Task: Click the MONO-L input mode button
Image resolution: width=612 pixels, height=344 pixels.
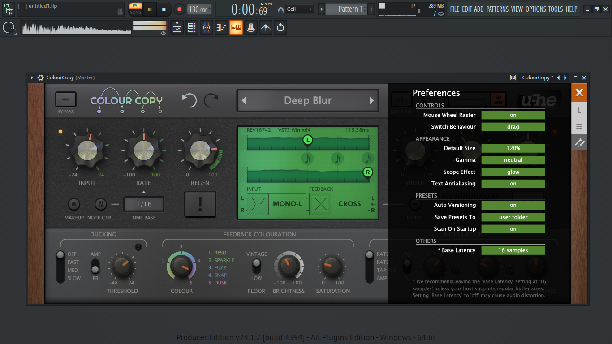Action: (x=287, y=204)
